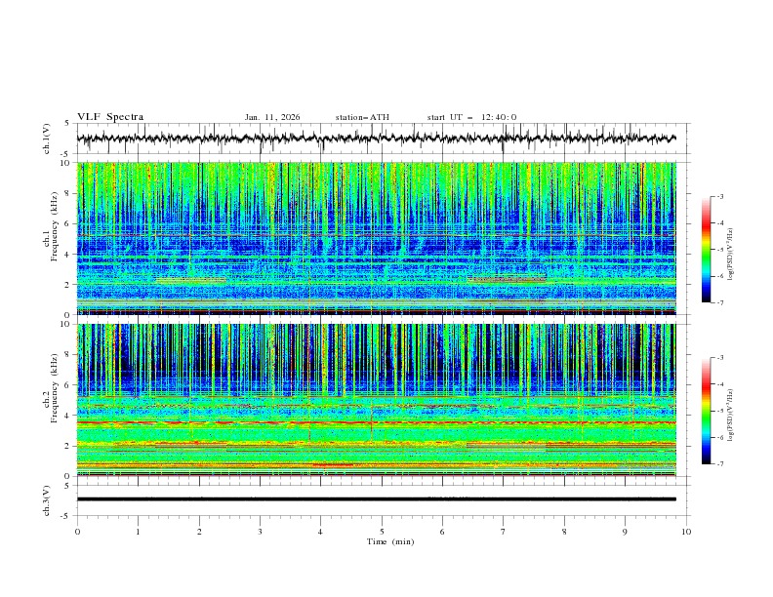Viewport: 773px width, 597px height.
Task: Click the "-7" value on ch.1 colorbar
Action: 720,302
